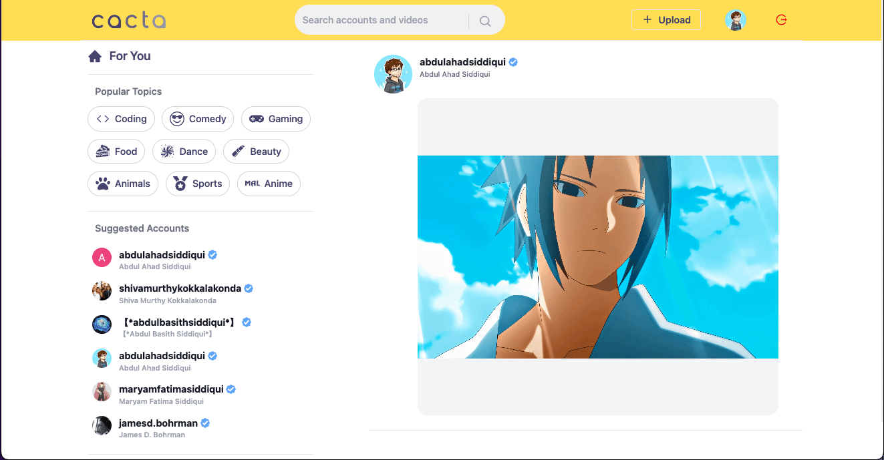This screenshot has width=884, height=460.
Task: Click the search accounts and videos field
Action: pyautogui.click(x=381, y=20)
